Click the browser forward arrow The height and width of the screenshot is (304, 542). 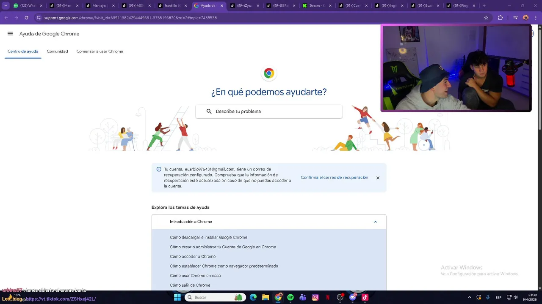(16, 18)
